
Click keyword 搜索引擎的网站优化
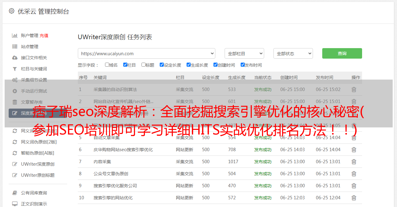[x=113, y=198]
